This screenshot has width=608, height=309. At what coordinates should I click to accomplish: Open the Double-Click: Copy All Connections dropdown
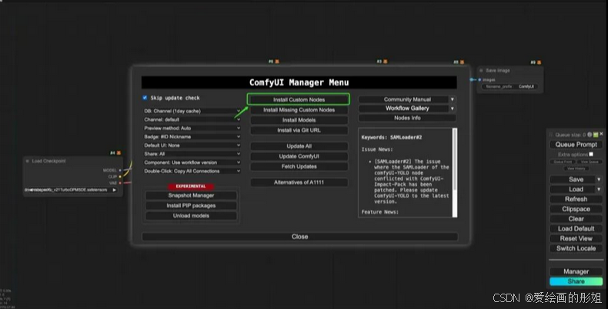(192, 171)
